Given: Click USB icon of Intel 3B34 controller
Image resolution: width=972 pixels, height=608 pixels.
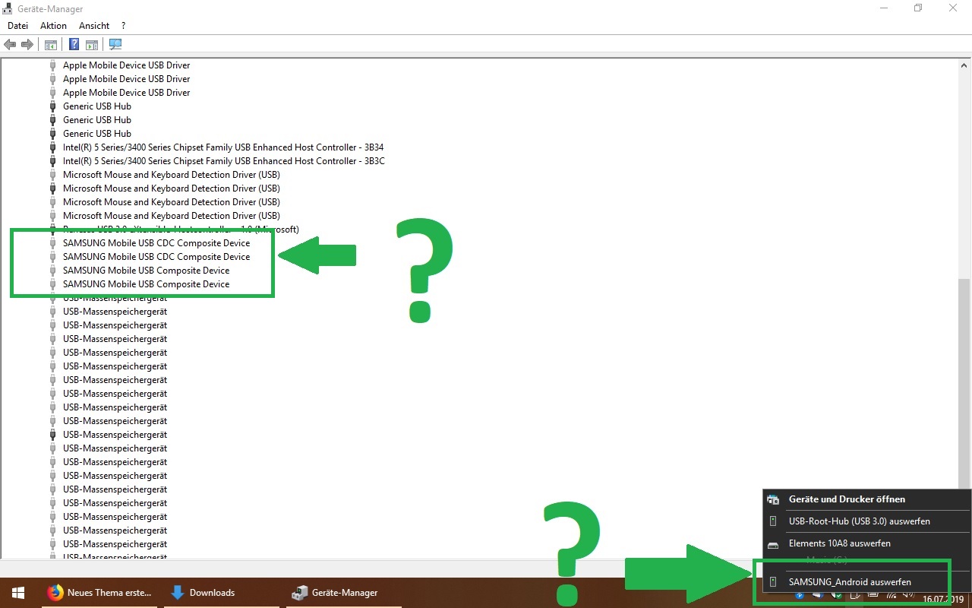Looking at the screenshot, I should [x=52, y=147].
